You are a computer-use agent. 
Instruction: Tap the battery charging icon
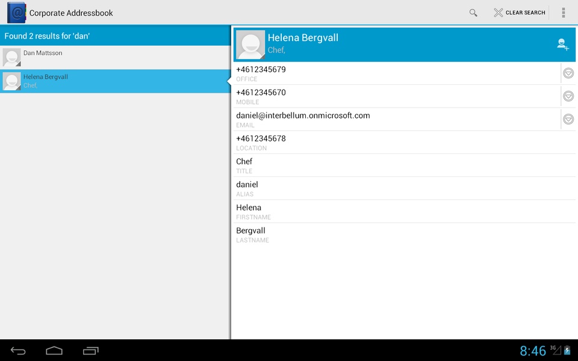pos(567,350)
